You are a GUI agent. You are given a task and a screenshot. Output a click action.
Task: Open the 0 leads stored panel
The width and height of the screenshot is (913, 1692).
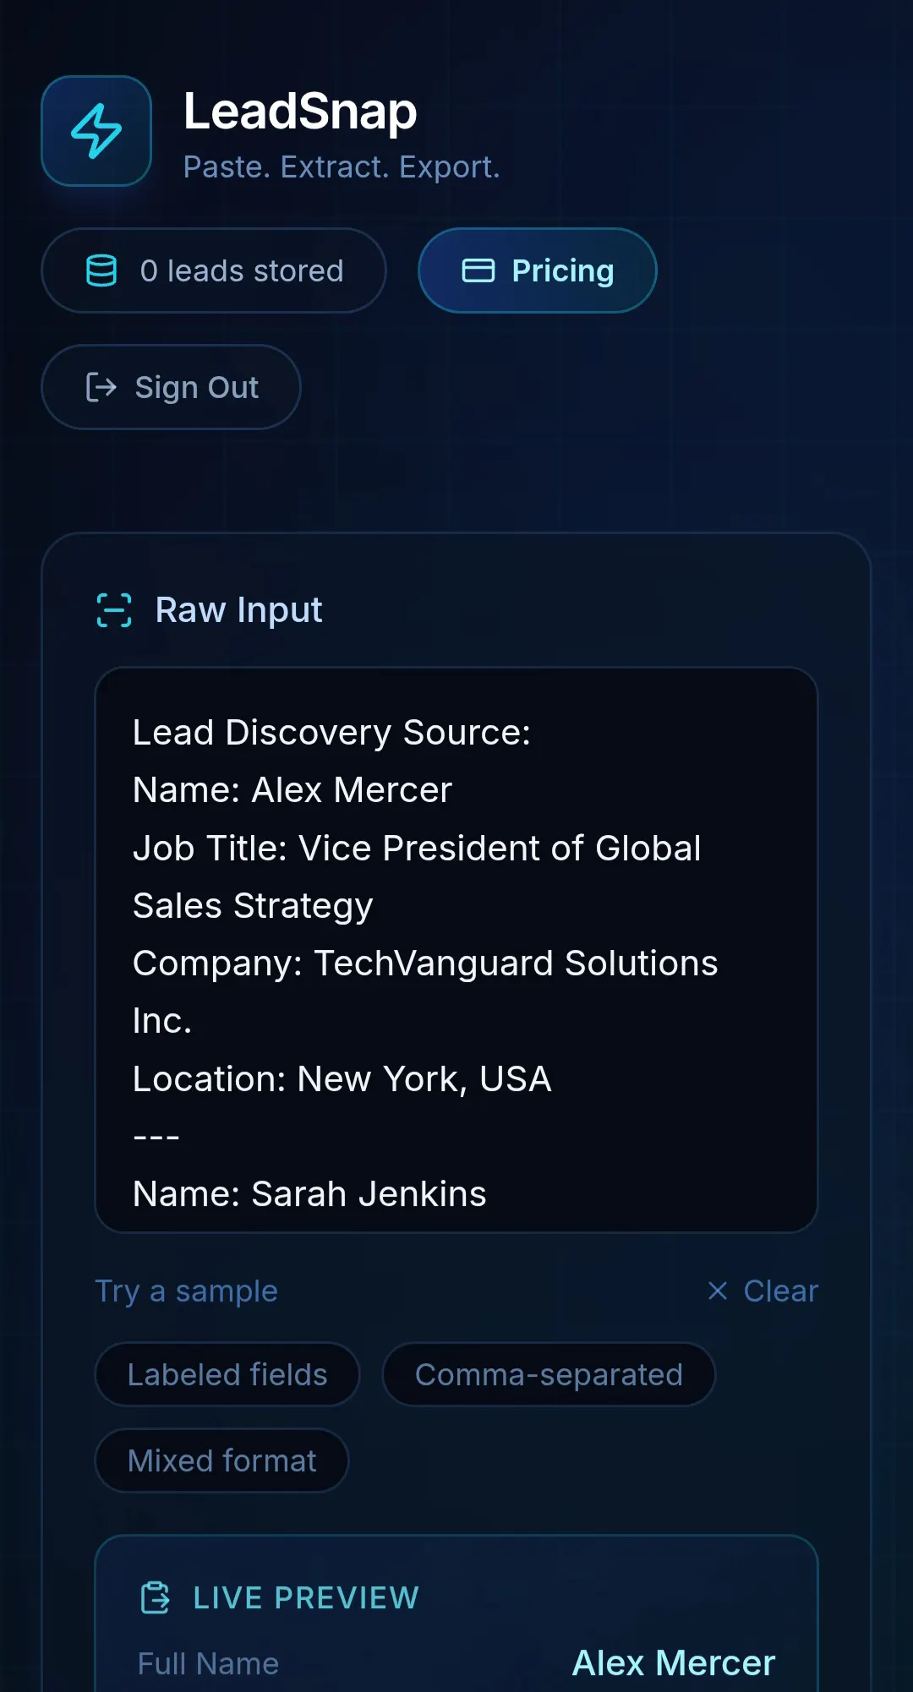tap(214, 270)
